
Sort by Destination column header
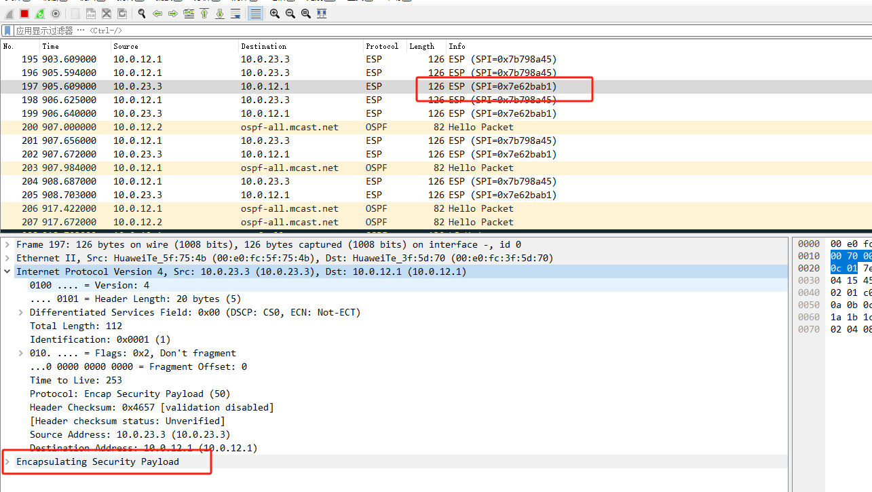301,46
